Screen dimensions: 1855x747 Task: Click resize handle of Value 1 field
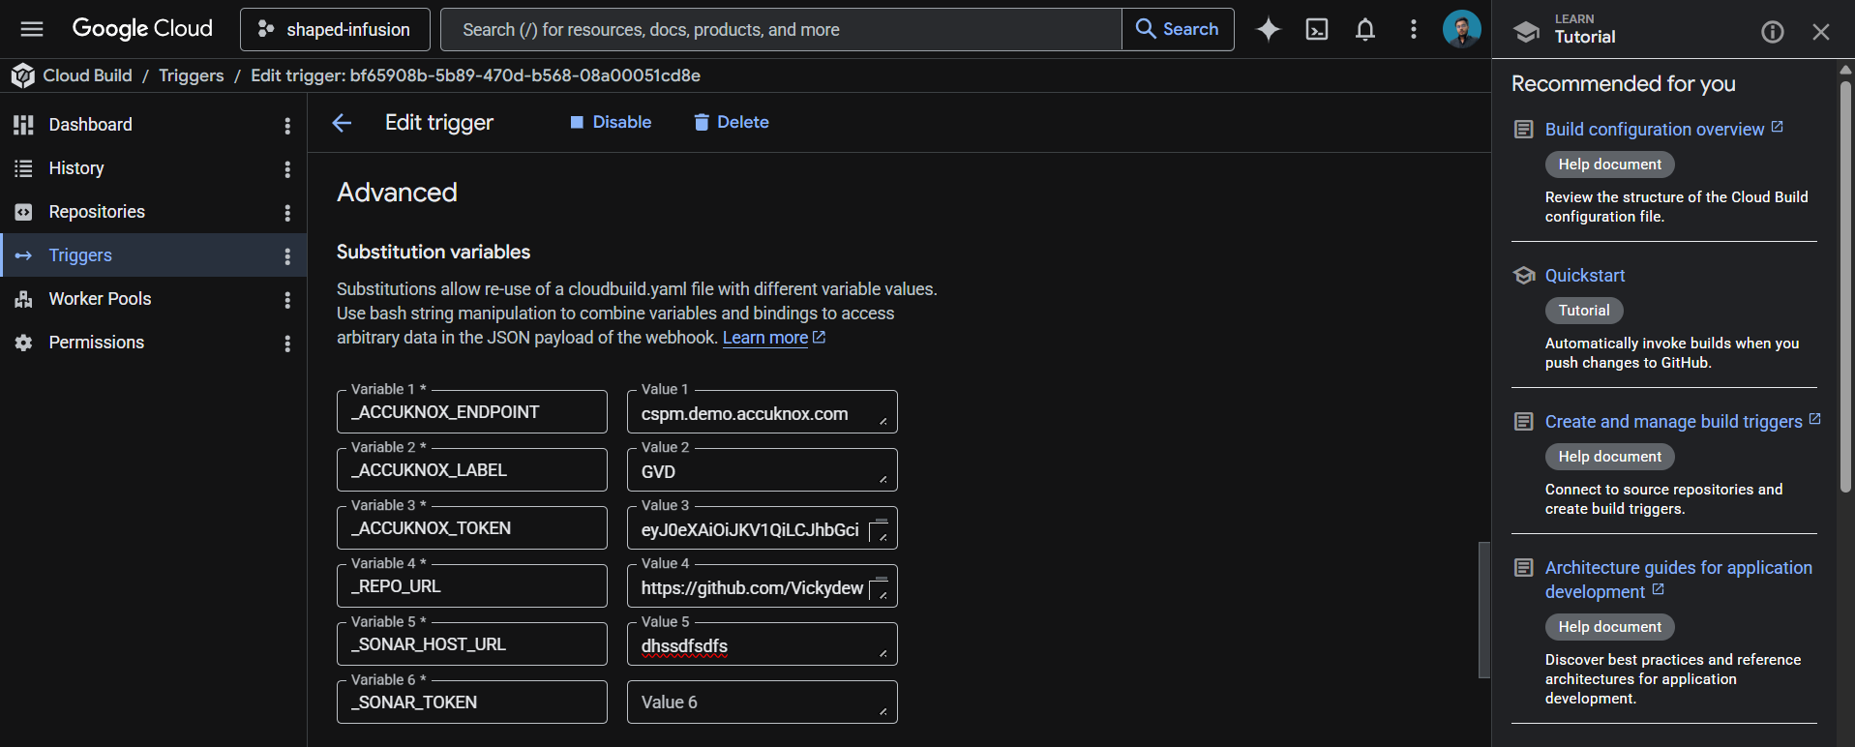(x=883, y=422)
